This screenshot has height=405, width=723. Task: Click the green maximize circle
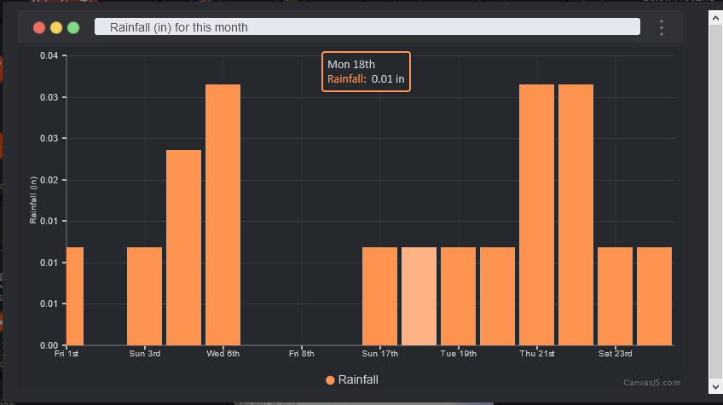point(73,27)
